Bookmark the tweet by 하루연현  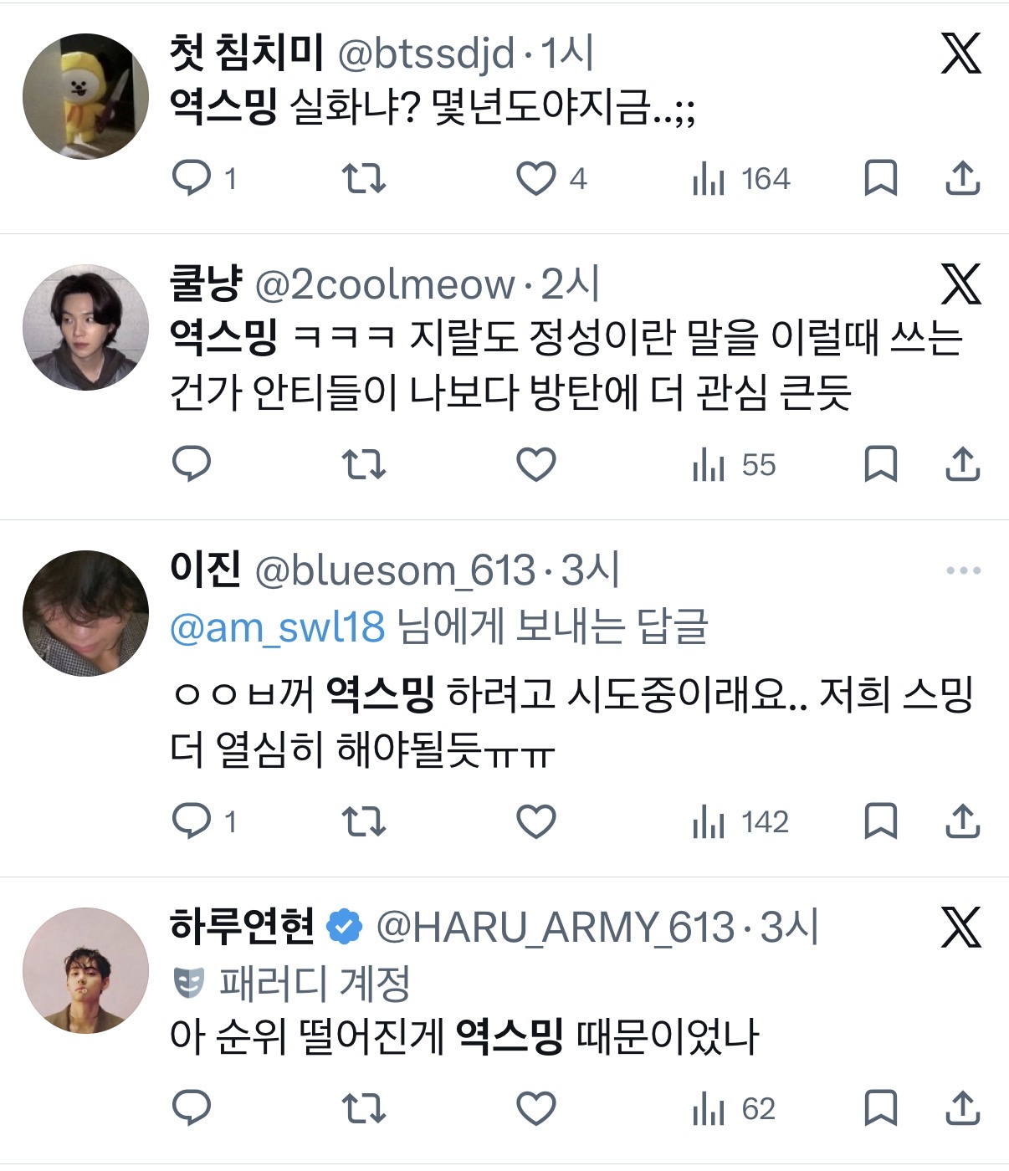880,1108
